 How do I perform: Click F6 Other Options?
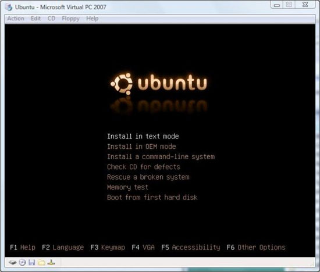[256, 248]
